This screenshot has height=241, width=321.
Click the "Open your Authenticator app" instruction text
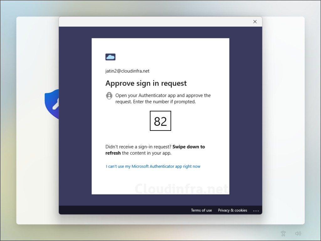click(x=163, y=98)
